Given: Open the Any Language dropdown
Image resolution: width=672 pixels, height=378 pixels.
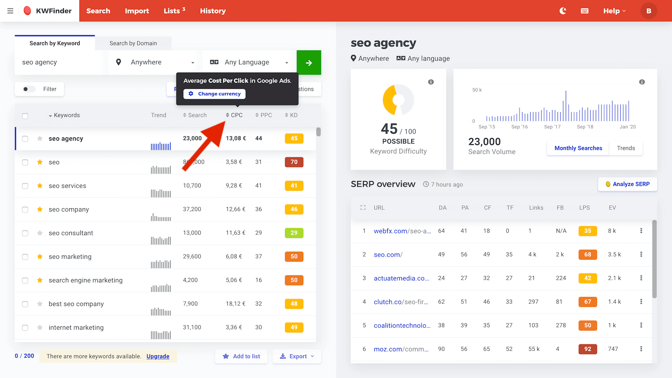Looking at the screenshot, I should click(x=249, y=63).
